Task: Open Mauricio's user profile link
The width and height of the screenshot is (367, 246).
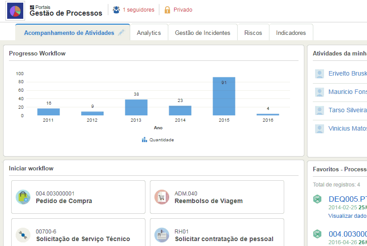Action: [347, 92]
